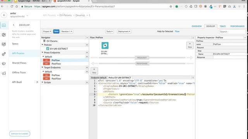Image resolution: width=248 pixels, height=139 pixels.
Task: Edit name value PreFlow in Property Inspector
Action: coord(229,44)
